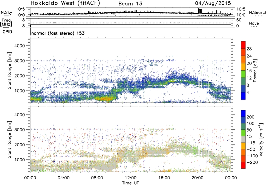Select the "20:00" time tick label

[198, 178]
